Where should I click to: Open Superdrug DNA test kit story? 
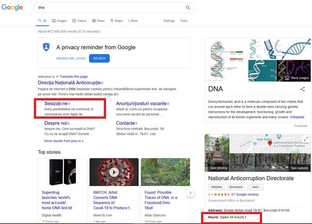57,200
